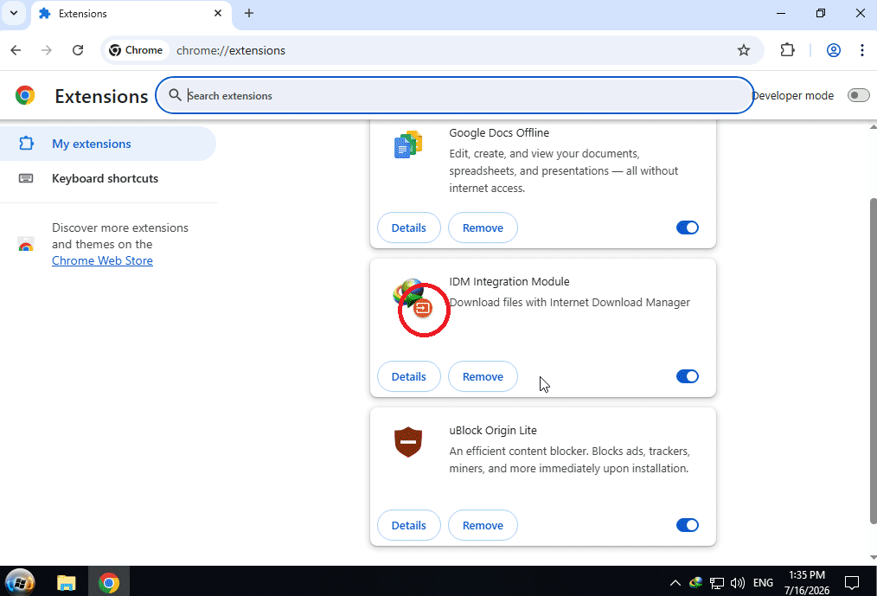Open Details for Google Docs Offline
The width and height of the screenshot is (877, 596).
pos(409,228)
